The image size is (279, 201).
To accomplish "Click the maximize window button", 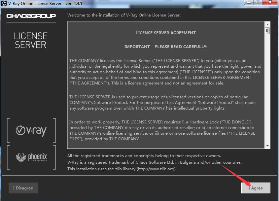I will pos(258,2).
